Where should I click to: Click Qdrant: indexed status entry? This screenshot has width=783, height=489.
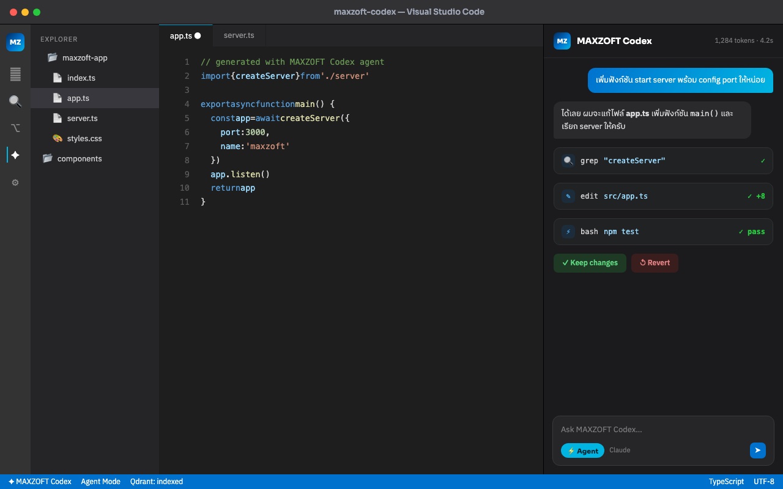157,482
